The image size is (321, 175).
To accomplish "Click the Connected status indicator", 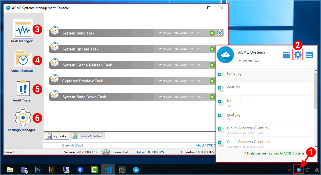I will tap(115, 152).
